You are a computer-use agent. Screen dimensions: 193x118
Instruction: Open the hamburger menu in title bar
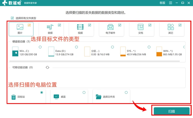tap(171, 3)
